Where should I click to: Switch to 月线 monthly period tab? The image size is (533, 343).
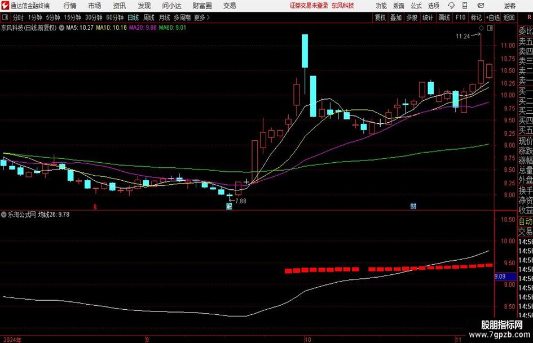coord(164,17)
